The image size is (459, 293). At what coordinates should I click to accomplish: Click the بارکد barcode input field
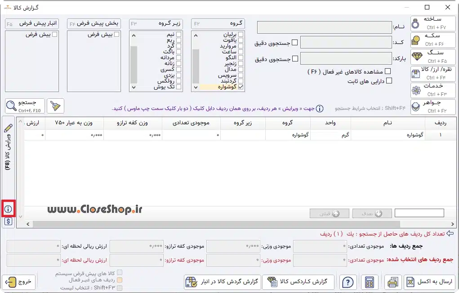click(x=346, y=58)
